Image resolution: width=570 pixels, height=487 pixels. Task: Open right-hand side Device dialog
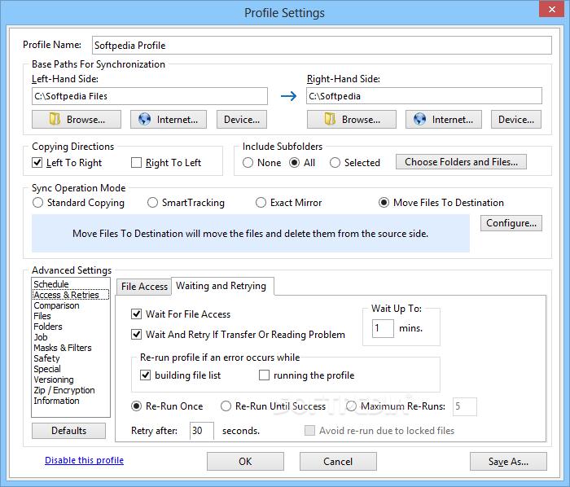[516, 120]
